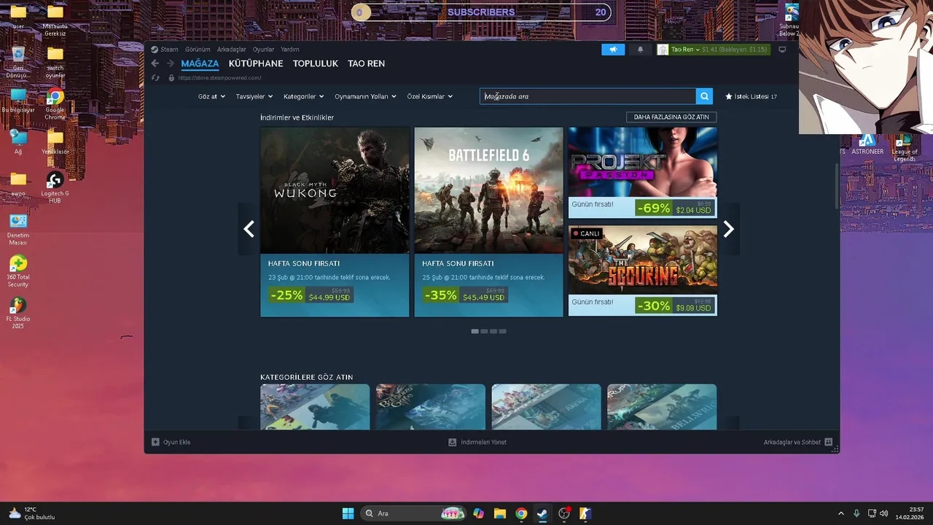The width and height of the screenshot is (933, 525).
Task: Expand Oynamanın Yolları dropdown
Action: pyautogui.click(x=365, y=96)
